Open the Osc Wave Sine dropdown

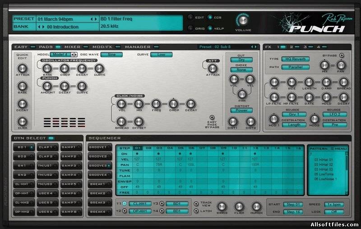111,55
